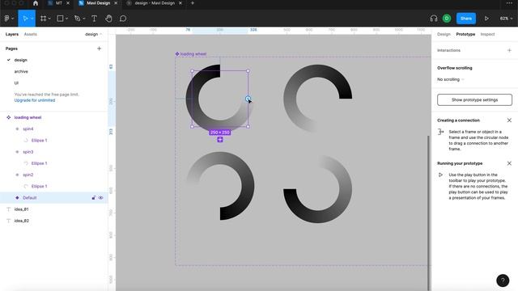The width and height of the screenshot is (518, 291).
Task: Add an interaction with plus icon
Action: coord(509,50)
